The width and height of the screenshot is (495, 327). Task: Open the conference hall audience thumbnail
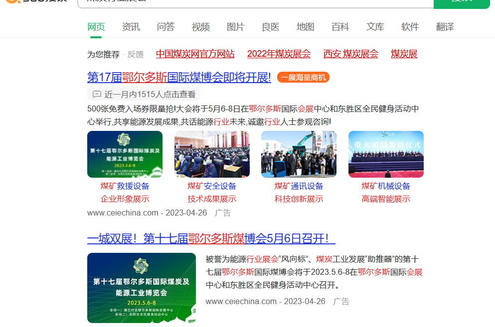[x=212, y=154]
